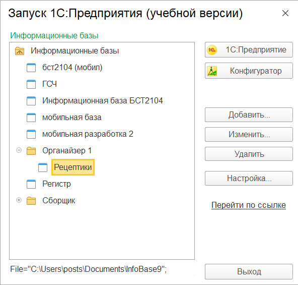Viewport: 298px width, 285px height.
Task: Click Добавить to add infobase
Action: pyautogui.click(x=249, y=115)
